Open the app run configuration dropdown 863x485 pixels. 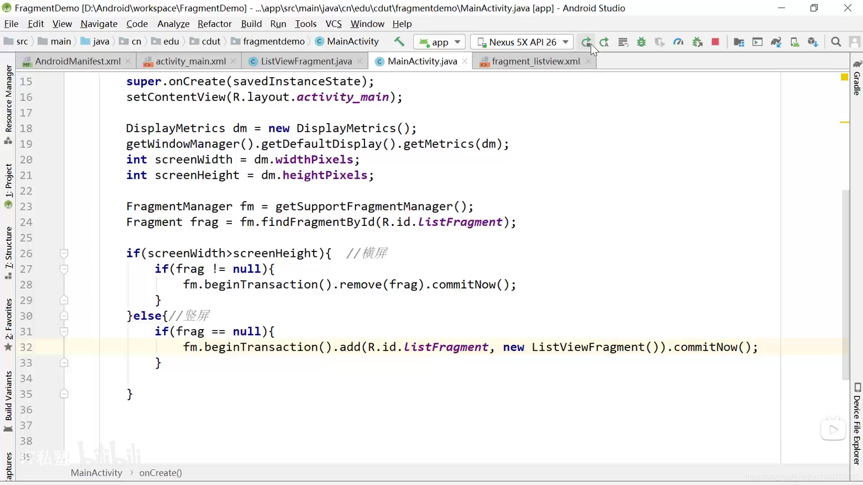439,42
